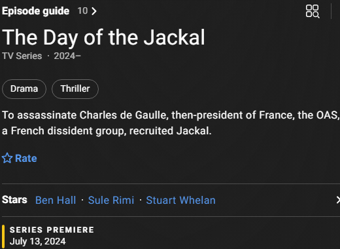Click the SERIES PREMIERE heading
The height and width of the screenshot is (249, 340).
tap(52, 230)
